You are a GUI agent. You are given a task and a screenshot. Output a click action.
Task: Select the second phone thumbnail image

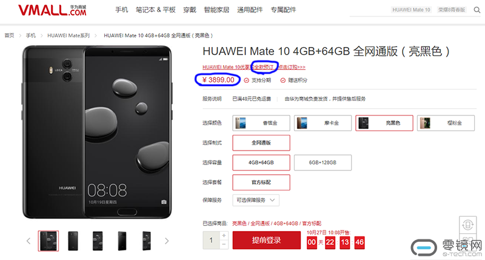click(73, 241)
